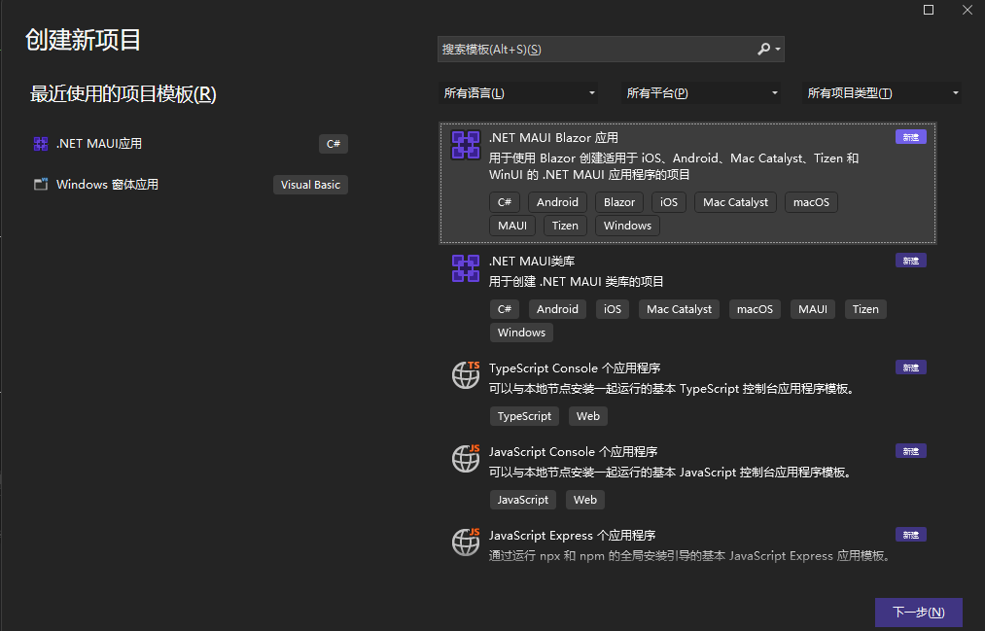Select JavaScript Console 个应用程序 title

(573, 451)
